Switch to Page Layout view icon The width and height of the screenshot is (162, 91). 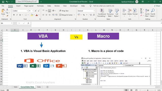click(x=131, y=90)
